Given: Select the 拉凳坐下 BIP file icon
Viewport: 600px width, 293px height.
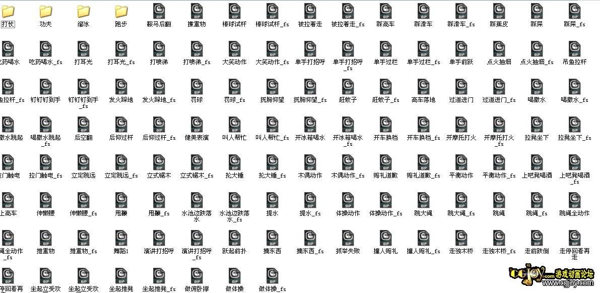Looking at the screenshot, I should (x=537, y=125).
